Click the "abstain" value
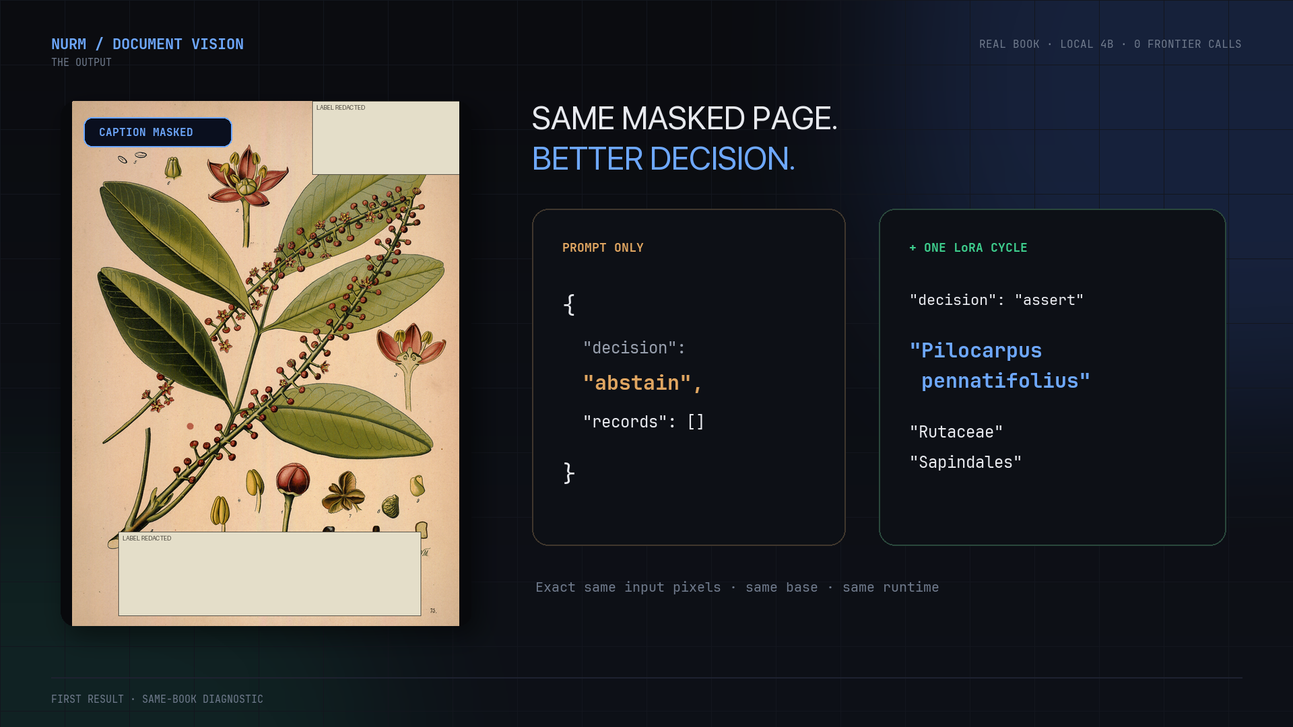 coord(642,383)
